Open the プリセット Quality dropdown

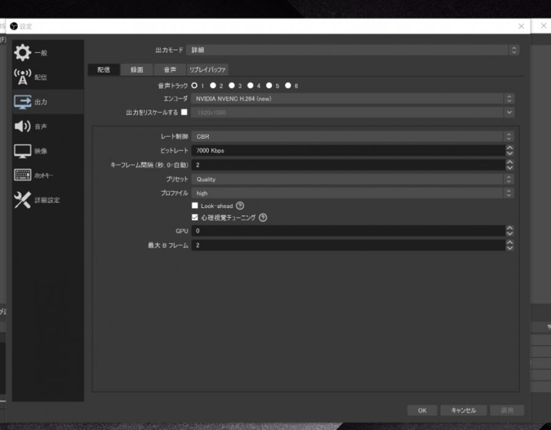click(353, 179)
